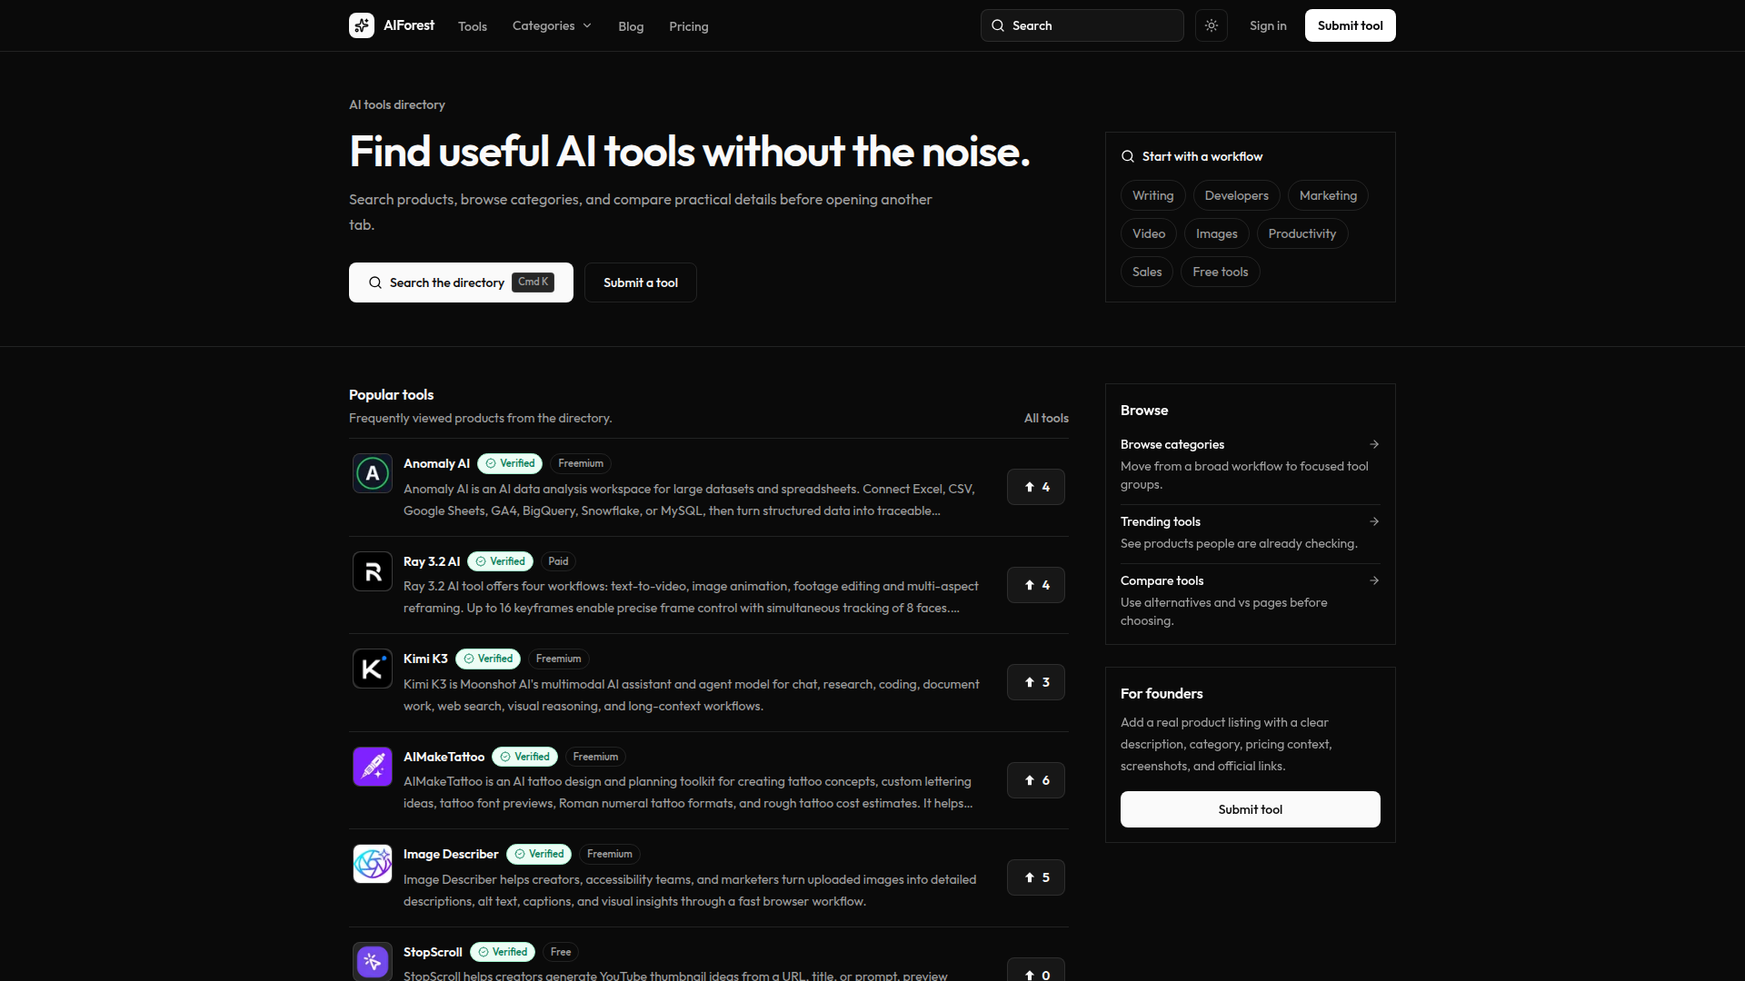Click the AIForest brand name
The width and height of the screenshot is (1745, 981).
(x=409, y=25)
